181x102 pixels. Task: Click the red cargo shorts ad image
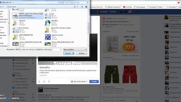tap(130, 75)
